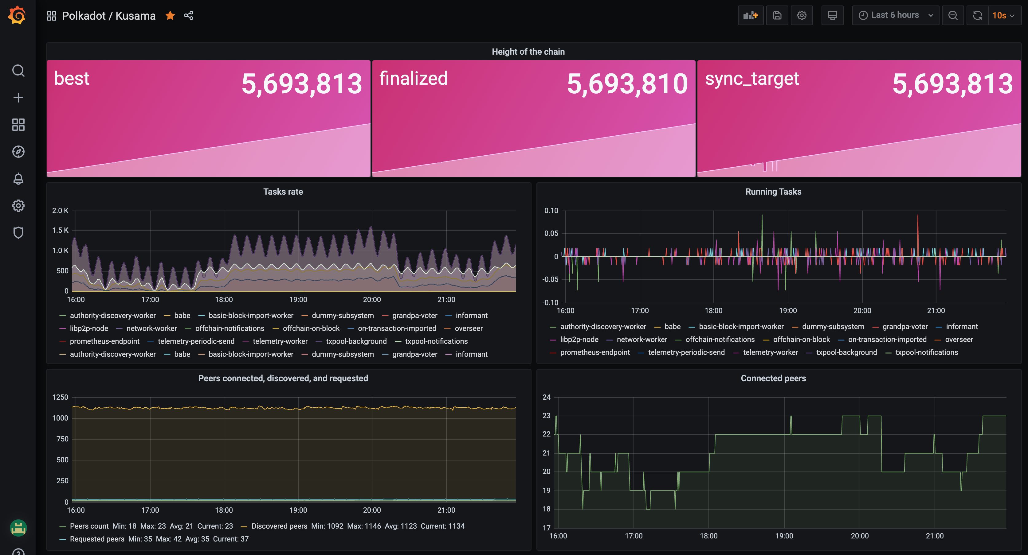Open the Tasks rate panel title menu

click(283, 192)
